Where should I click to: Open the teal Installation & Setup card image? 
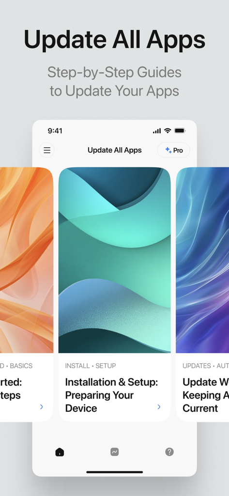click(114, 260)
